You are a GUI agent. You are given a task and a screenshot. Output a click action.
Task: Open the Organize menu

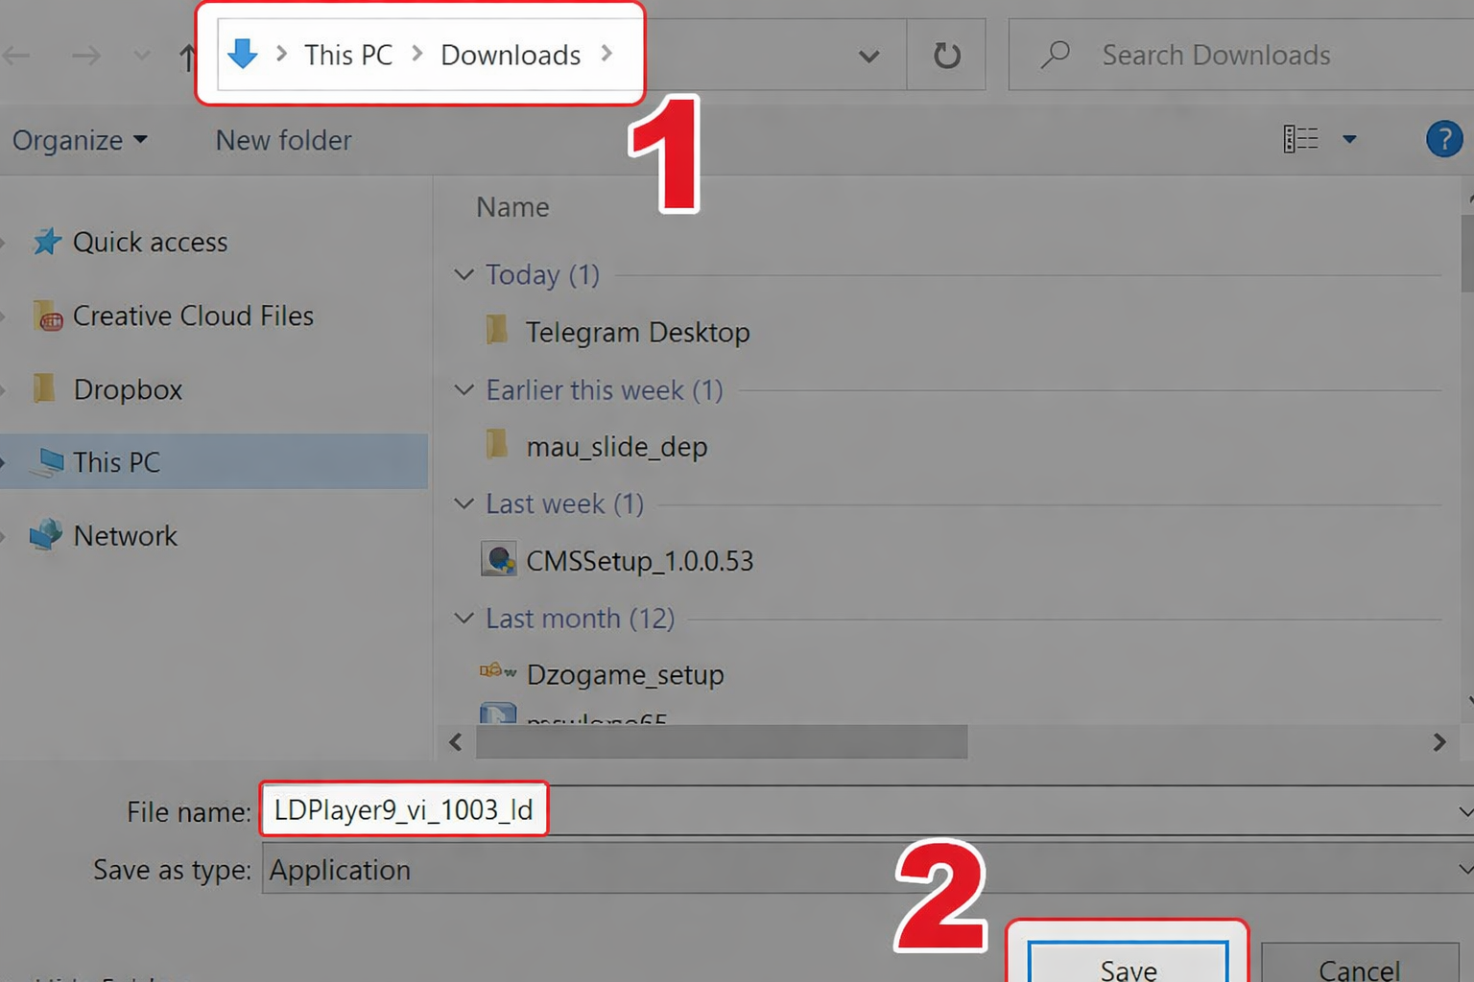point(80,141)
